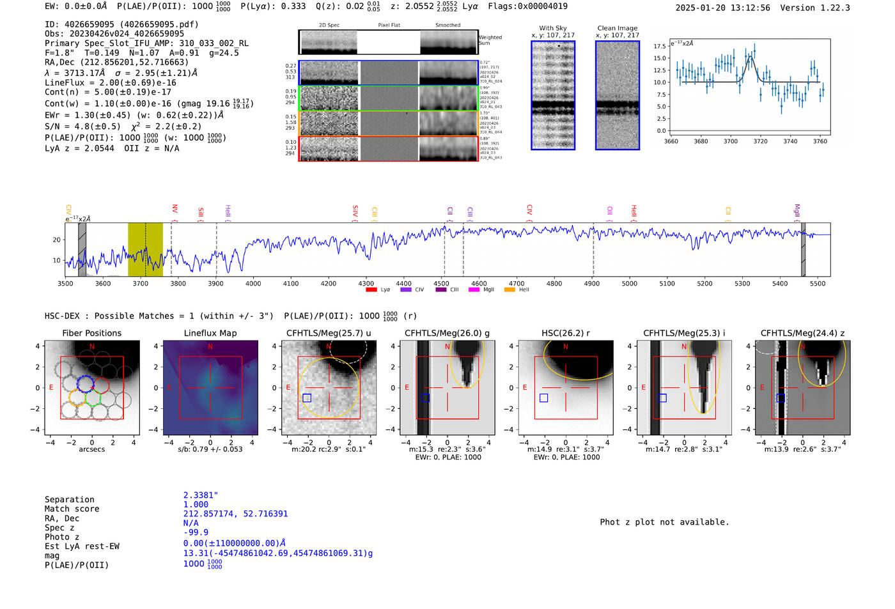Click the Obs 20230426v024_4026659095 line
The width and height of the screenshot is (895, 609).
pos(114,33)
